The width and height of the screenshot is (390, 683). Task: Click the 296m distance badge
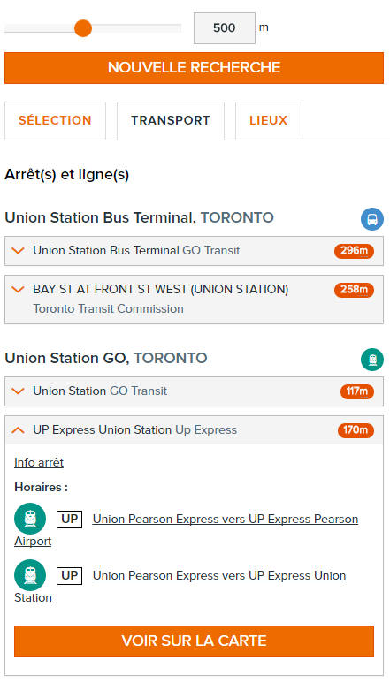tap(355, 251)
